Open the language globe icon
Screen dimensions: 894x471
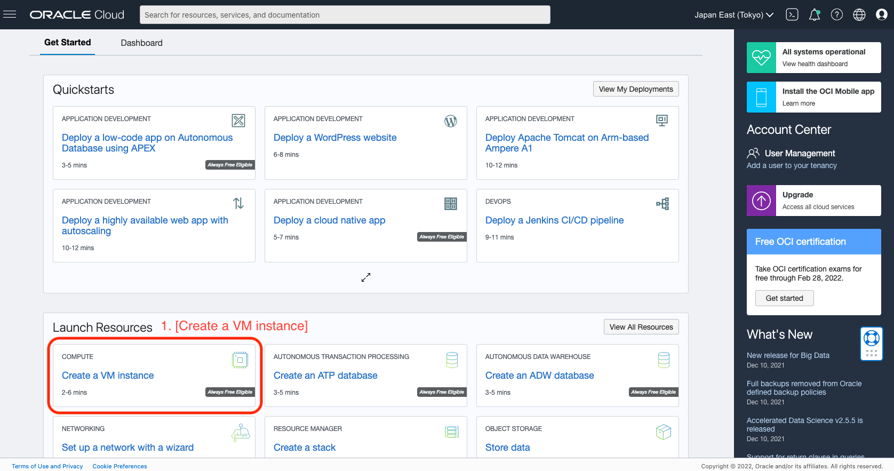[x=859, y=15]
